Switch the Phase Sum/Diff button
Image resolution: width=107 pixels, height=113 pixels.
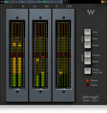(87, 71)
